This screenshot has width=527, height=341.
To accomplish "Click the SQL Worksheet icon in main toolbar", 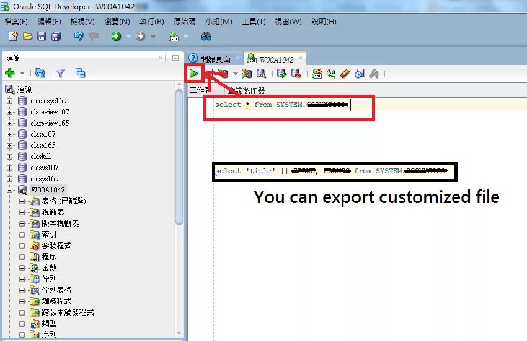I will (174, 36).
